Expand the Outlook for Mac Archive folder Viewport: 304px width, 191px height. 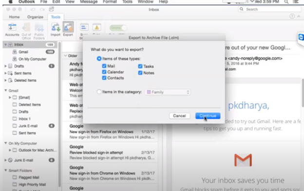(10, 150)
